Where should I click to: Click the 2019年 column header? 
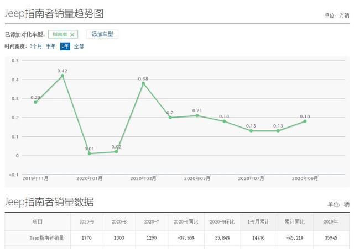[331, 222]
